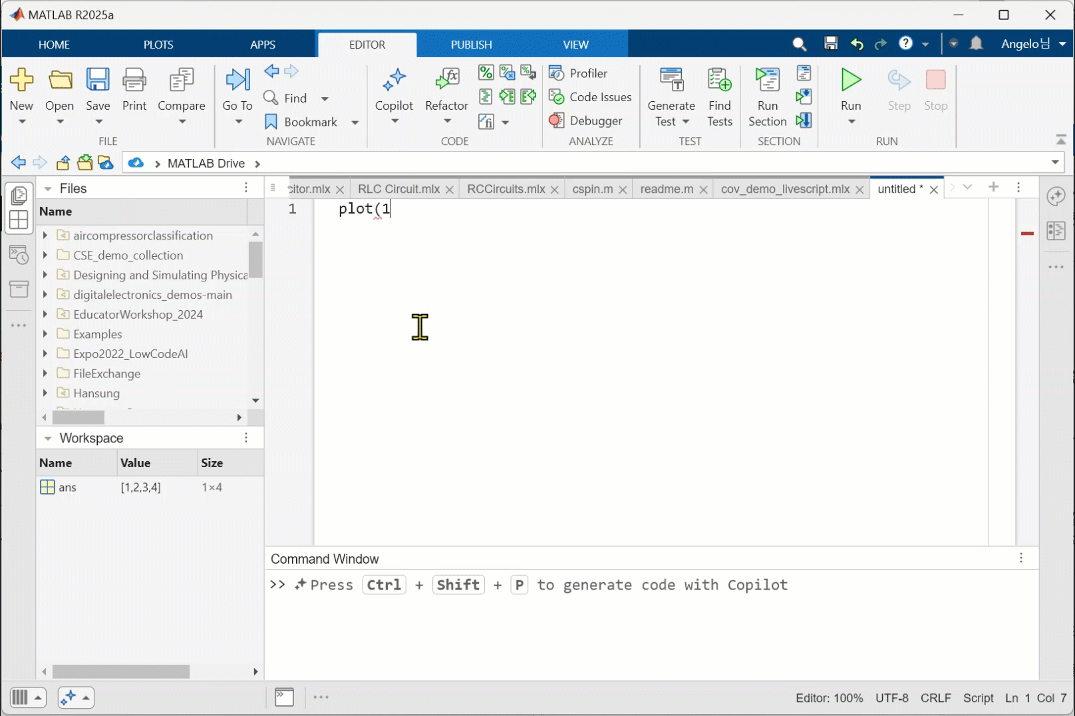Launch the Profiler
The height and width of the screenshot is (716, 1075).
(x=578, y=73)
